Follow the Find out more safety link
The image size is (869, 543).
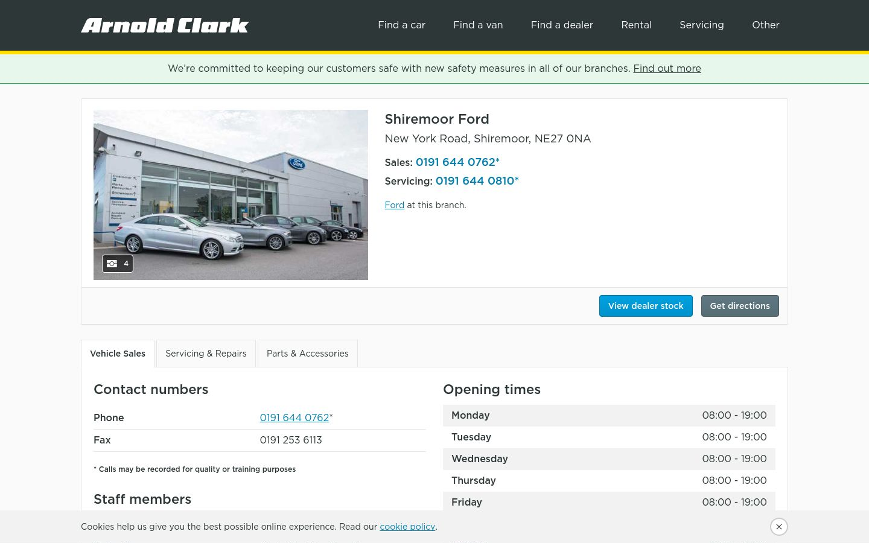[667, 68]
